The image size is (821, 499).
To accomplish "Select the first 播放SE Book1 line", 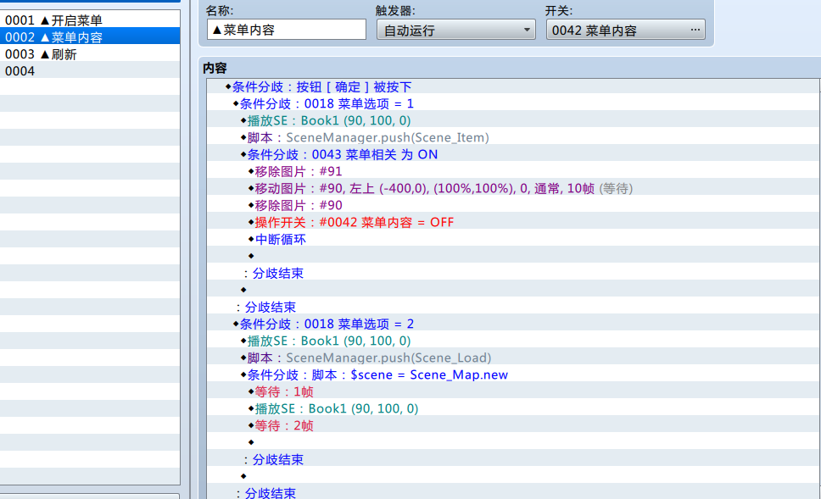I will point(513,121).
